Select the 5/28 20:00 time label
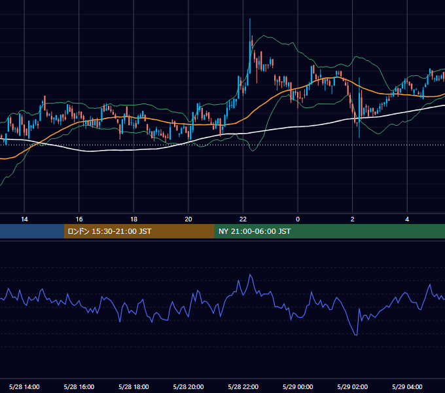Screen dimensions: 445x393 188,386
